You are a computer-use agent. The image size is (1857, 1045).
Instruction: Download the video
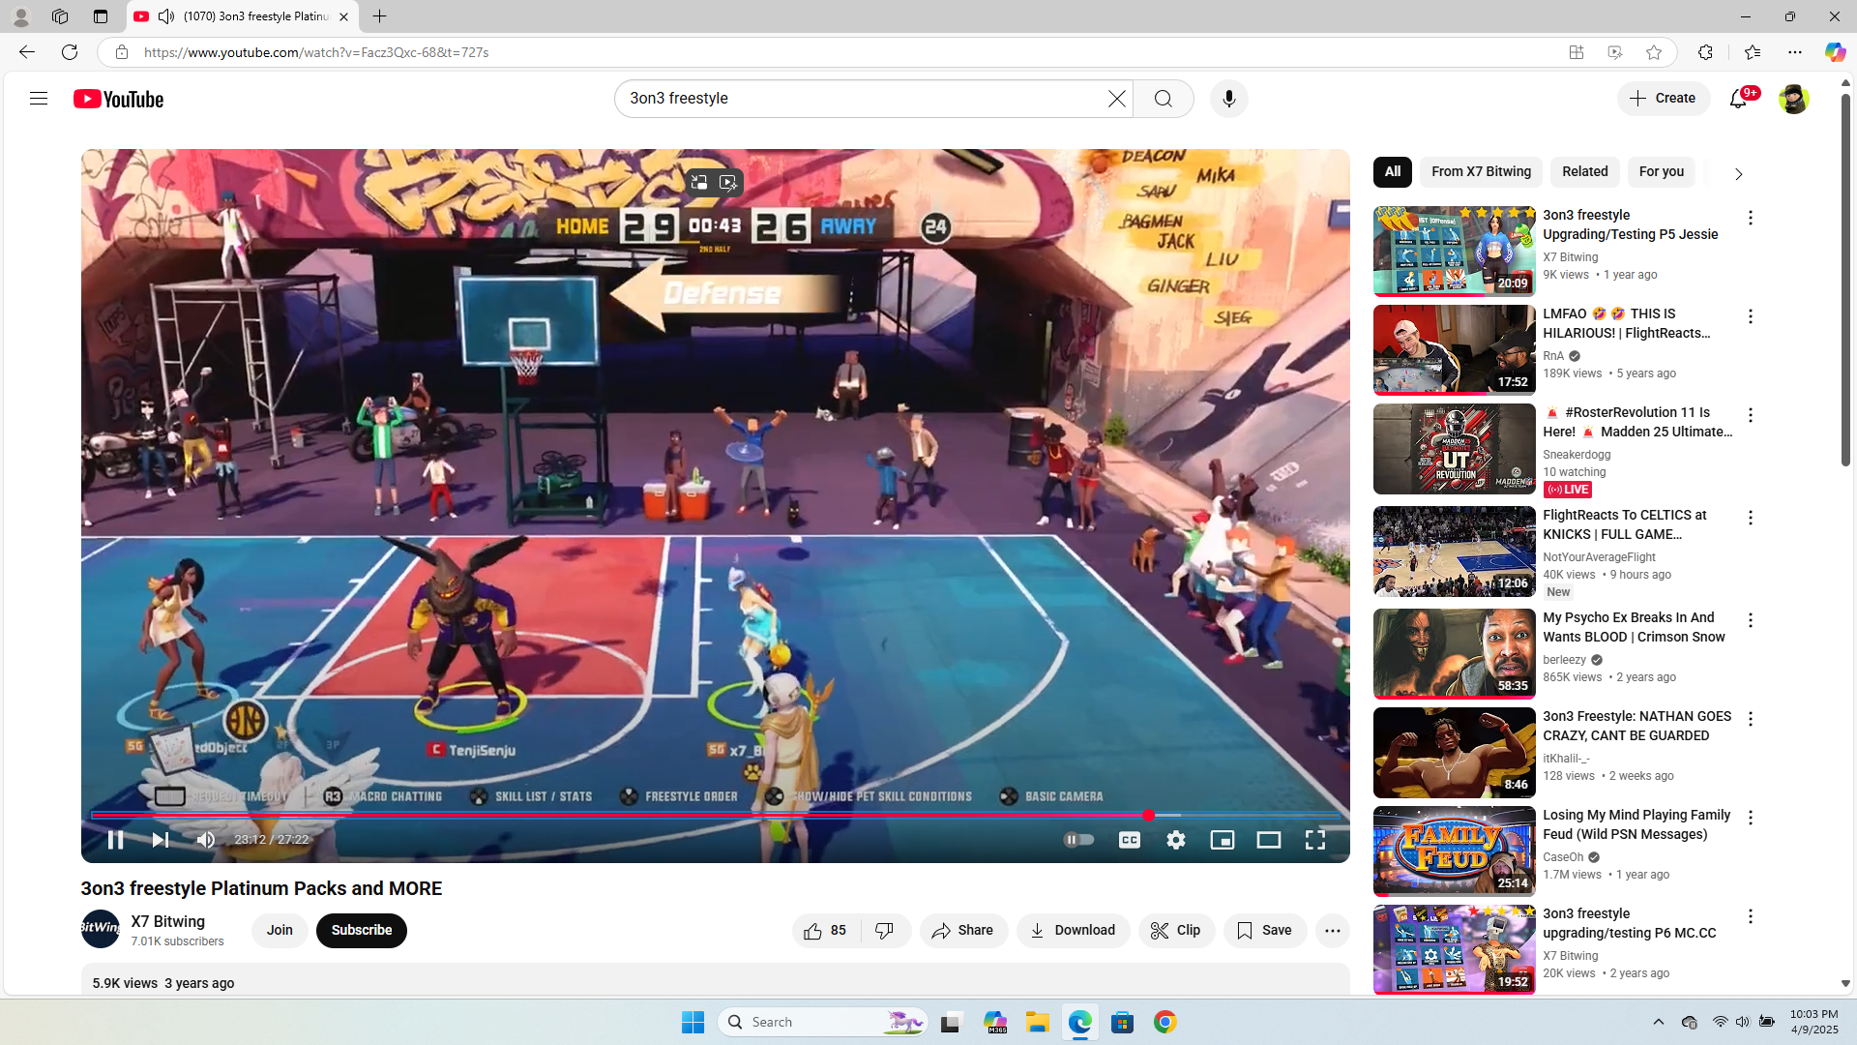click(1073, 931)
